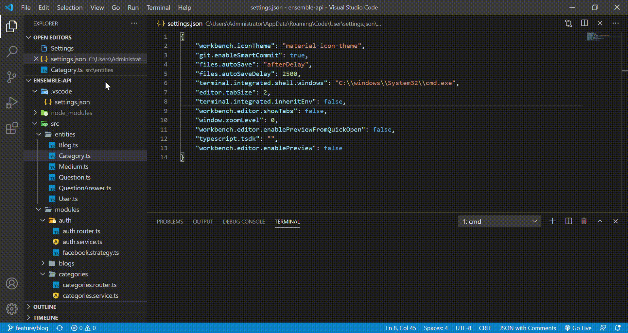Open the terminal selector dropdown 1: cmd
This screenshot has height=333, width=628.
click(x=499, y=221)
